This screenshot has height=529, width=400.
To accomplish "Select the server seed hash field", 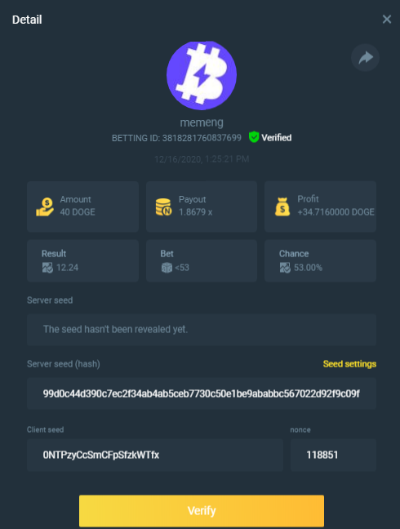I will click(x=202, y=393).
